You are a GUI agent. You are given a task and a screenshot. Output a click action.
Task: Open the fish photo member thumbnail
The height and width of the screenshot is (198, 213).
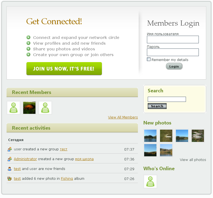pyautogui.click(x=29, y=108)
